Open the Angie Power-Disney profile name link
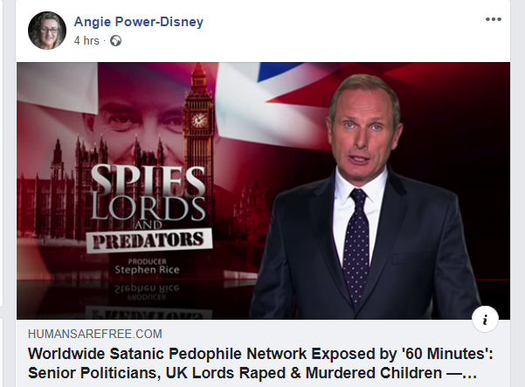This screenshot has height=387, width=525. coord(139,22)
